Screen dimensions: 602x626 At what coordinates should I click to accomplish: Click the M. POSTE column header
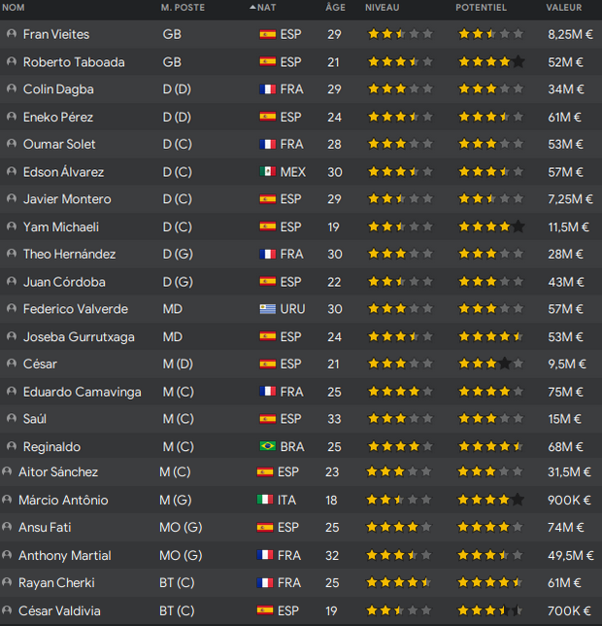tap(181, 8)
